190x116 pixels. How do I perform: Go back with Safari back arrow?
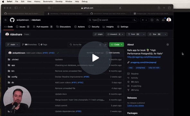point(25,8)
